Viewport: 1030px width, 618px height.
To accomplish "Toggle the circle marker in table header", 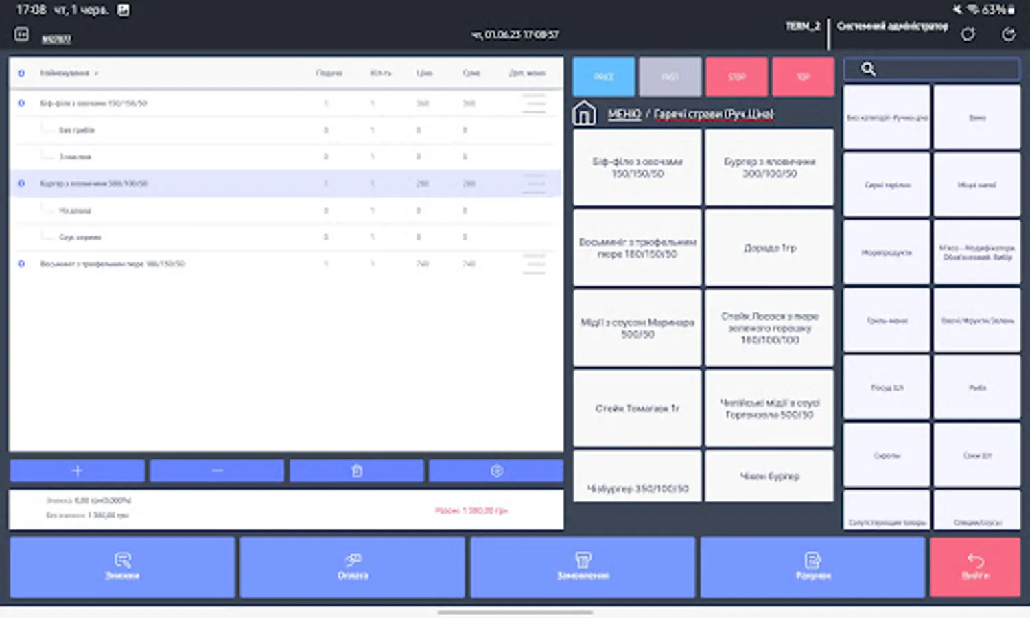I will click(21, 73).
